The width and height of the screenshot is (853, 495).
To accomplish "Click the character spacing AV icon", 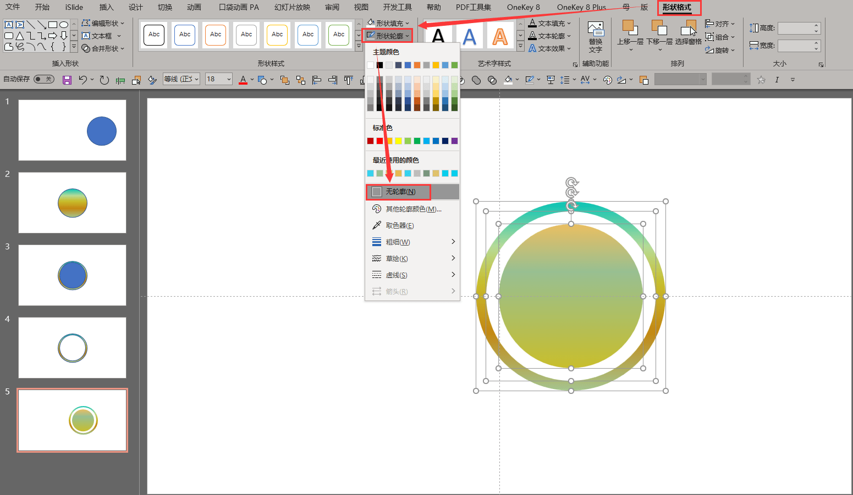I will [x=585, y=80].
